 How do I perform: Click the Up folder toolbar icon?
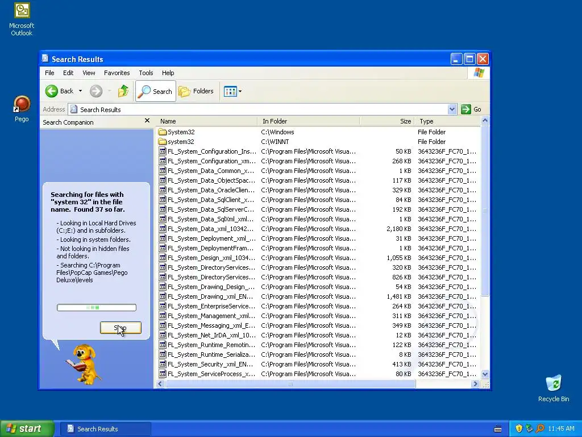[123, 91]
